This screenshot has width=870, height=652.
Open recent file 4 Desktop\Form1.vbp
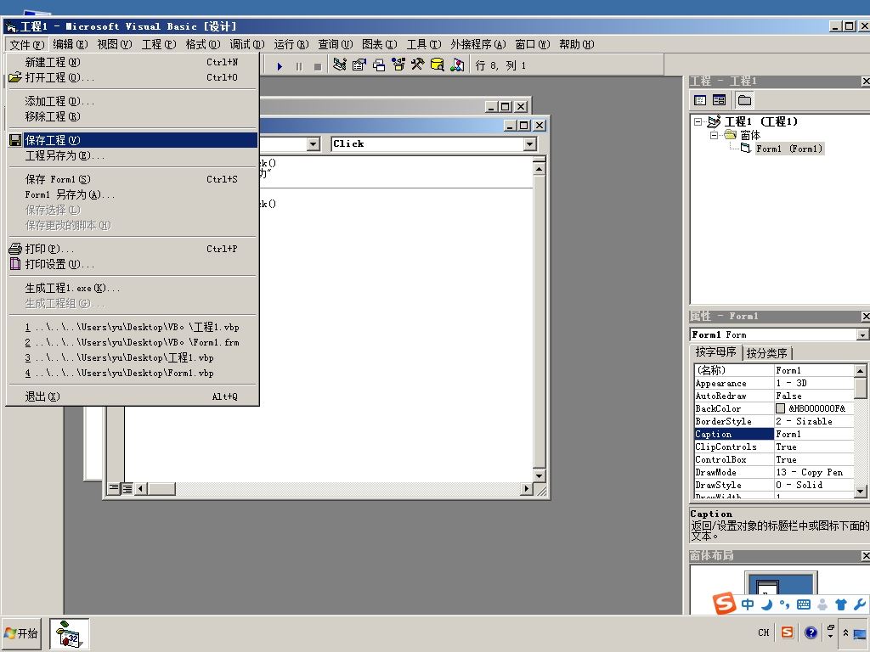[133, 374]
